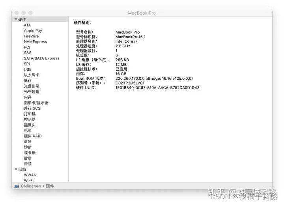The height and width of the screenshot is (204, 284).
Task: Select WWAN under 网络
Action: pyautogui.click(x=30, y=175)
